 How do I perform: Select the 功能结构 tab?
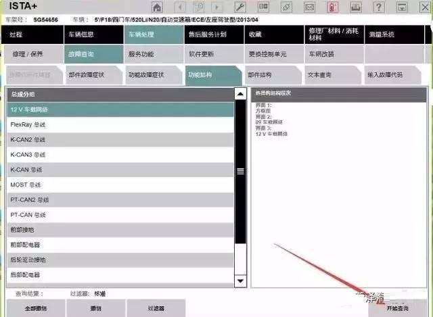pos(214,75)
